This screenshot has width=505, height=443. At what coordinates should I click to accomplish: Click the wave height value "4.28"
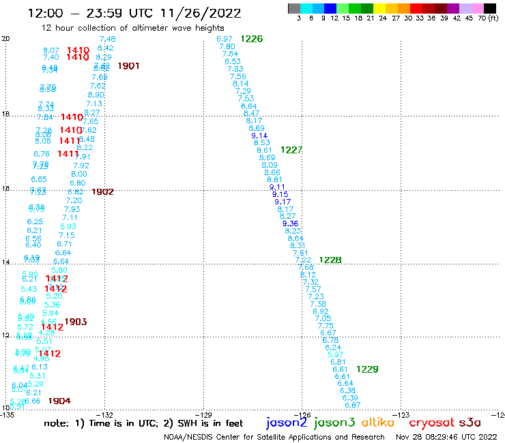46,333
